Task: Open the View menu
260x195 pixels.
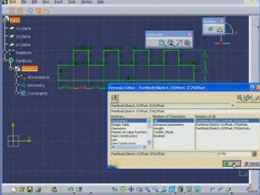Action: (45, 2)
